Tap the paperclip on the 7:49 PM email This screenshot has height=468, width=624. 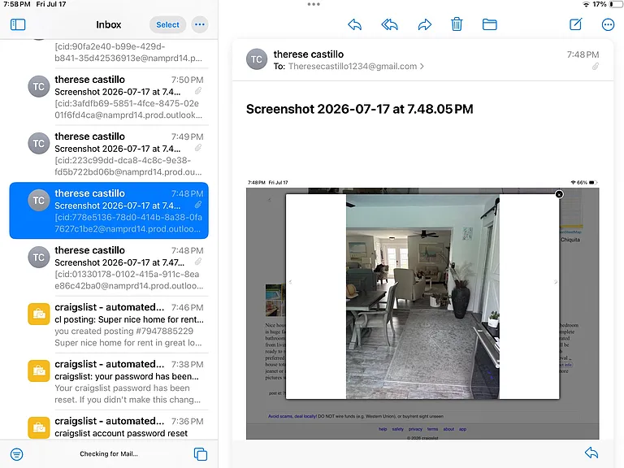click(198, 148)
